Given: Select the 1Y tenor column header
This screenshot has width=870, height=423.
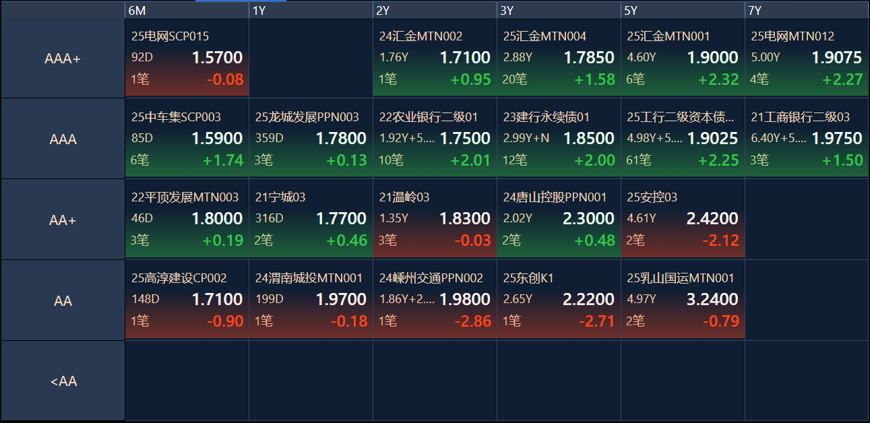Looking at the screenshot, I should click(311, 10).
